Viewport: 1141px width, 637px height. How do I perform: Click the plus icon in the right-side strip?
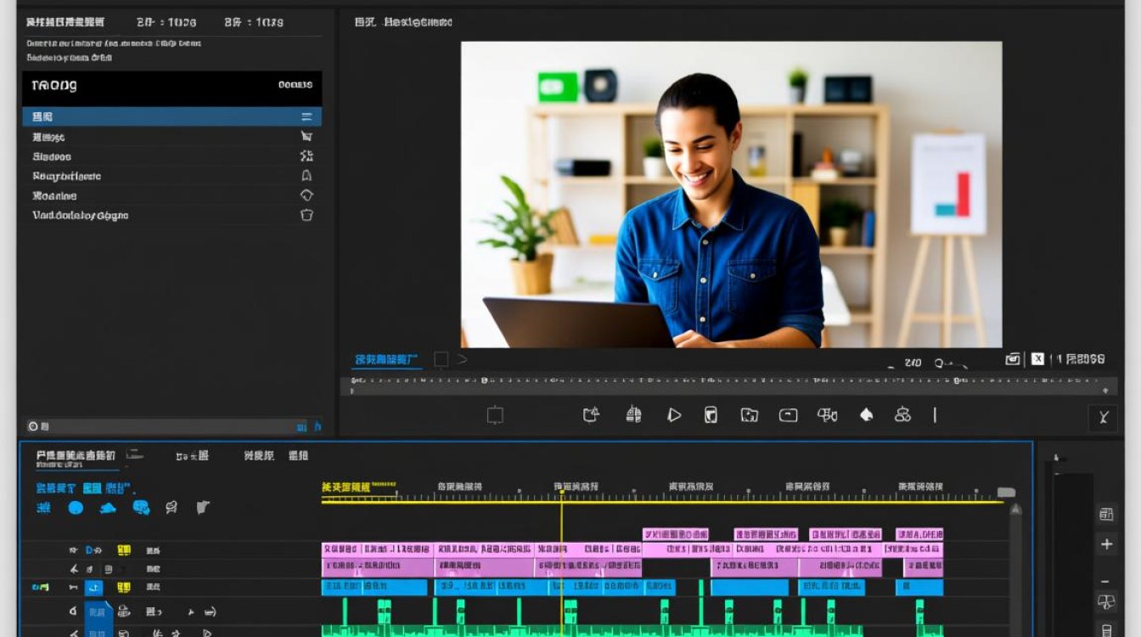pyautogui.click(x=1106, y=544)
